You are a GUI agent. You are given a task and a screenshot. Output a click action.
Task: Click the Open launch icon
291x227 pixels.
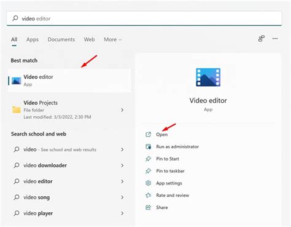click(148, 134)
